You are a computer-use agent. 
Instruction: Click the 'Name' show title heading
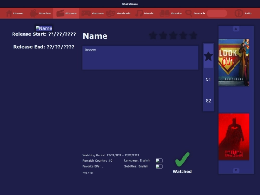95,36
